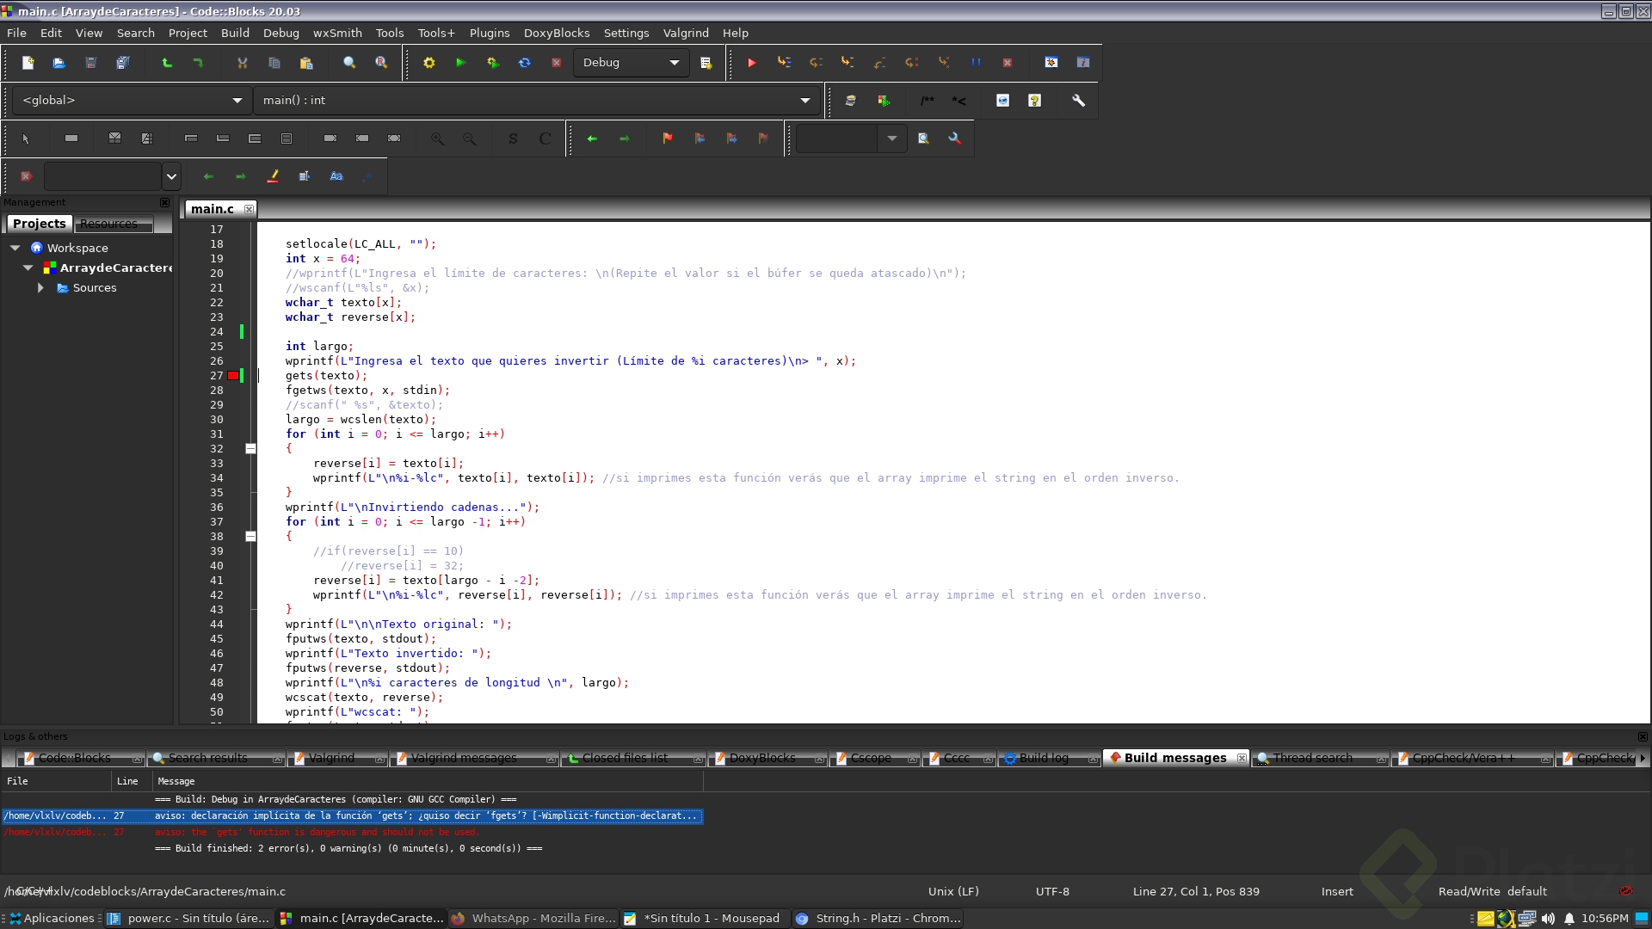
Task: Click the DoxyBlocks block comment icon
Action: [x=927, y=101]
